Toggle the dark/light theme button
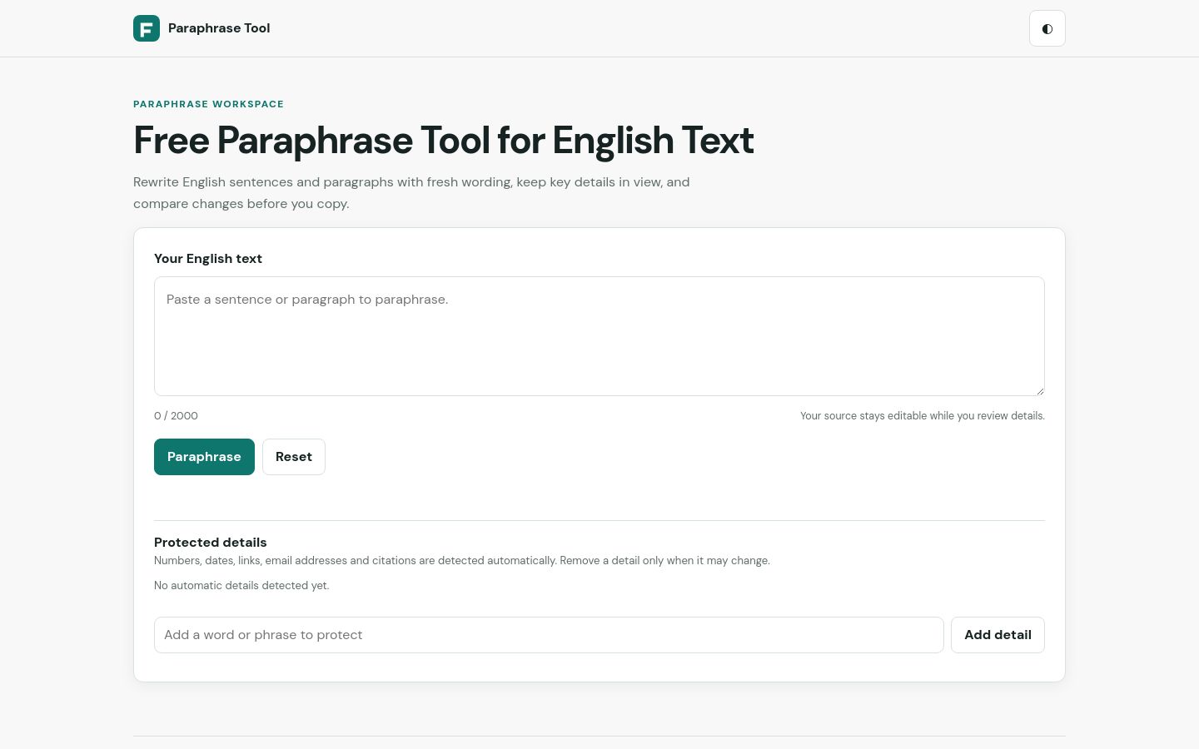This screenshot has height=749, width=1199. [1047, 28]
